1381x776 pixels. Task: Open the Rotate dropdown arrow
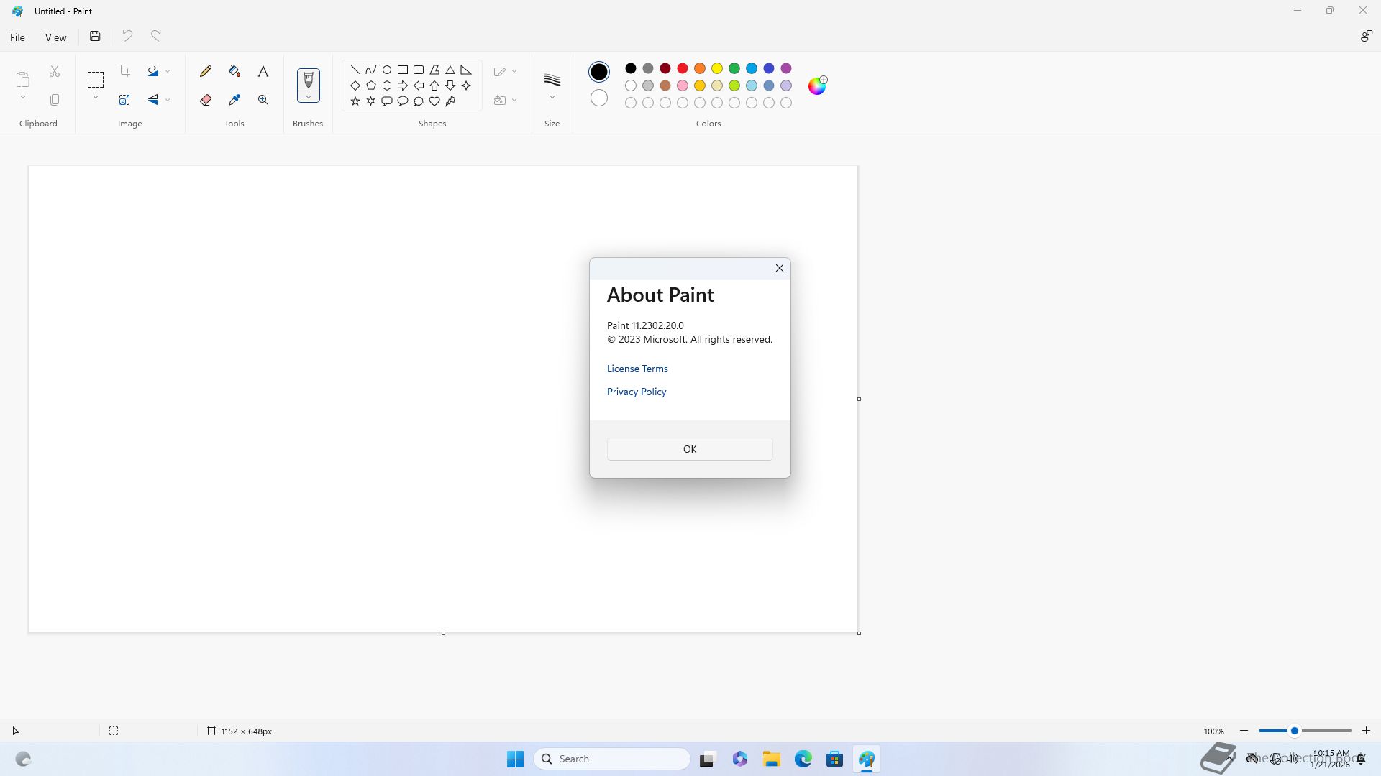pyautogui.click(x=168, y=71)
